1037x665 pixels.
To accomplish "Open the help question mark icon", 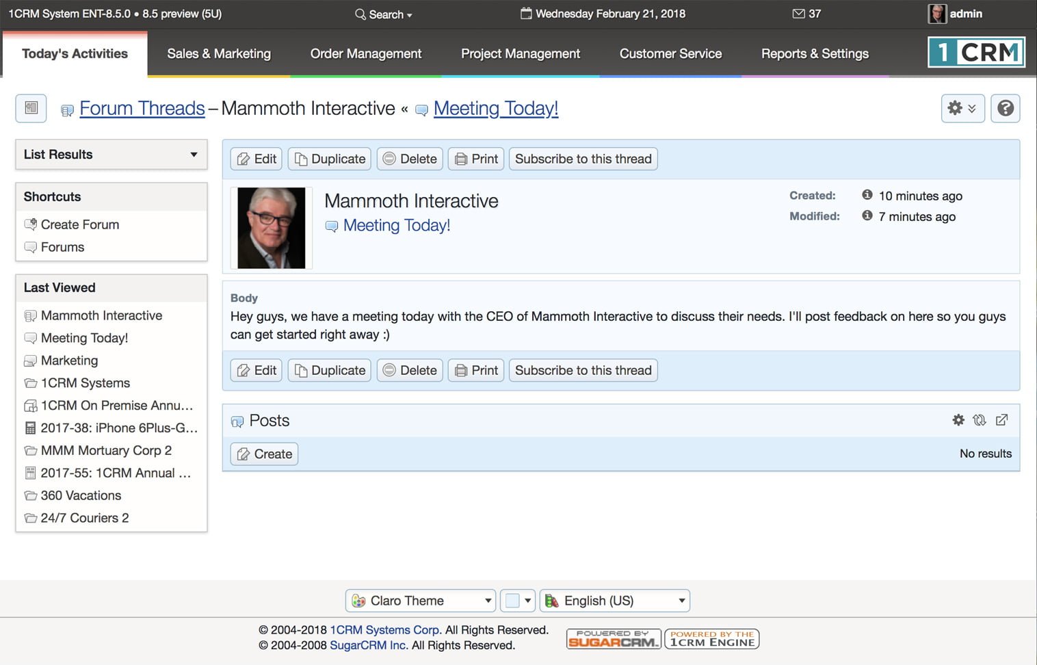I will click(x=1005, y=108).
